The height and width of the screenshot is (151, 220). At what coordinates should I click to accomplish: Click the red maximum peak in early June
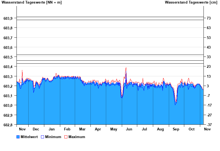126,68
